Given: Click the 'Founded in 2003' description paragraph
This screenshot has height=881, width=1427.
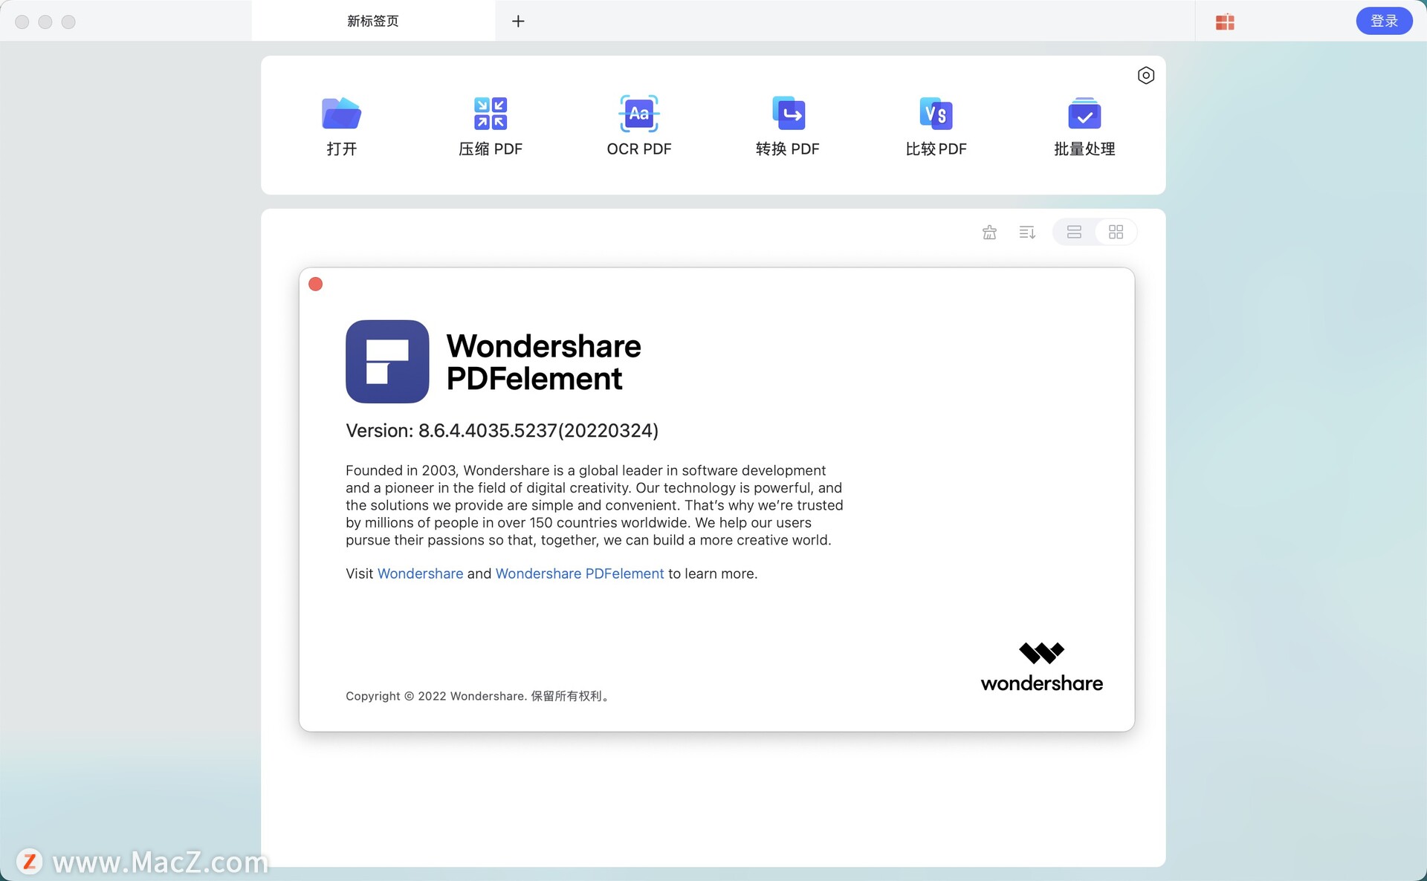Looking at the screenshot, I should pyautogui.click(x=594, y=505).
